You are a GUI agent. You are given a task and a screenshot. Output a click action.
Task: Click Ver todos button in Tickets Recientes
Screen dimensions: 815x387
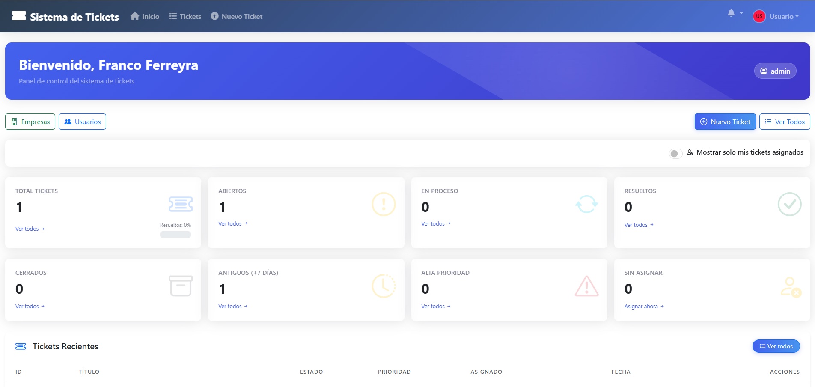[x=776, y=346]
